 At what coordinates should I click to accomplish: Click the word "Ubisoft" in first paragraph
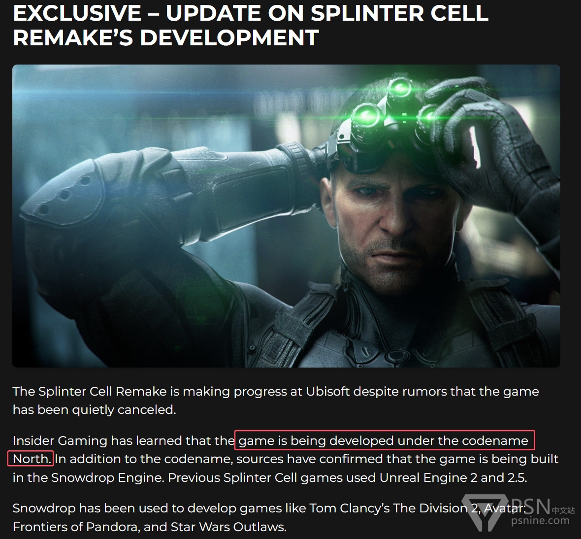click(x=327, y=391)
